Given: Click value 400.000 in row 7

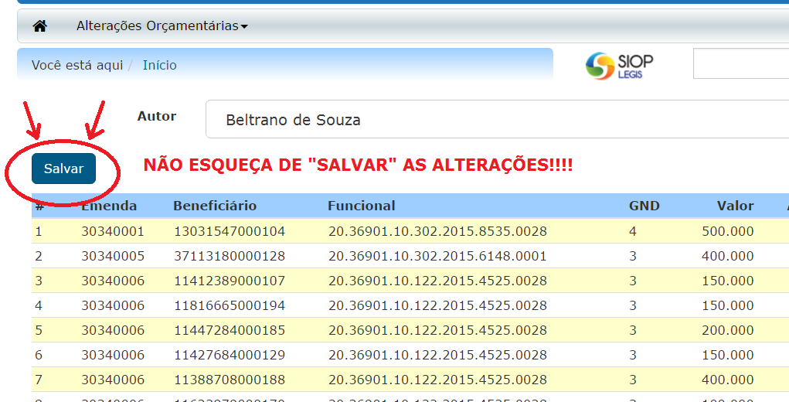Looking at the screenshot, I should tap(727, 380).
